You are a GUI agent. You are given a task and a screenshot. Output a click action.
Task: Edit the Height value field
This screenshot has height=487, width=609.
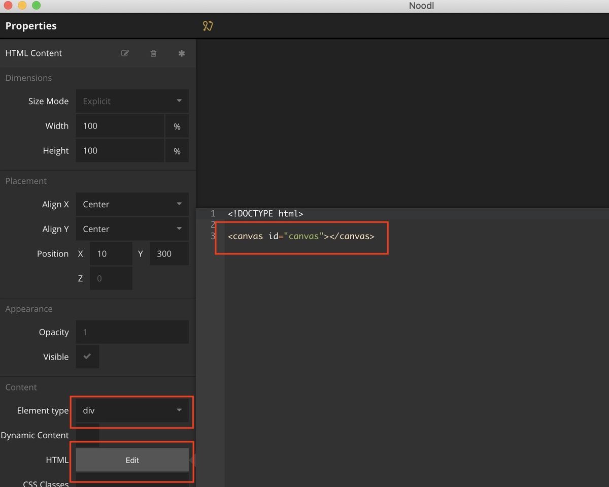click(x=120, y=151)
